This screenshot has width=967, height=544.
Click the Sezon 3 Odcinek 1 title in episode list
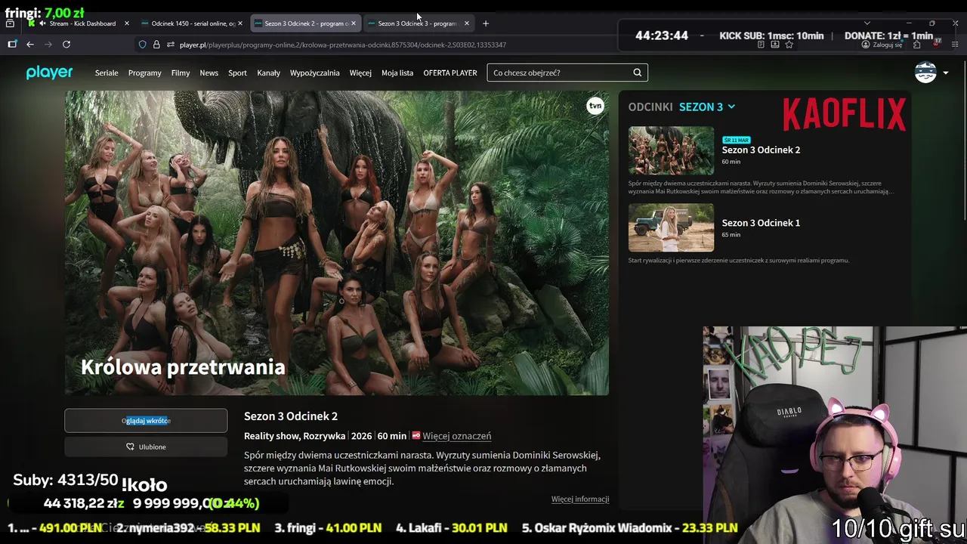(761, 223)
